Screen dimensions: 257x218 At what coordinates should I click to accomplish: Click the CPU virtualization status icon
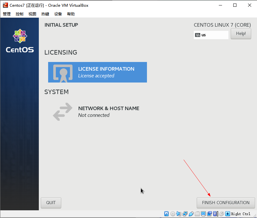pyautogui.click(x=215, y=214)
